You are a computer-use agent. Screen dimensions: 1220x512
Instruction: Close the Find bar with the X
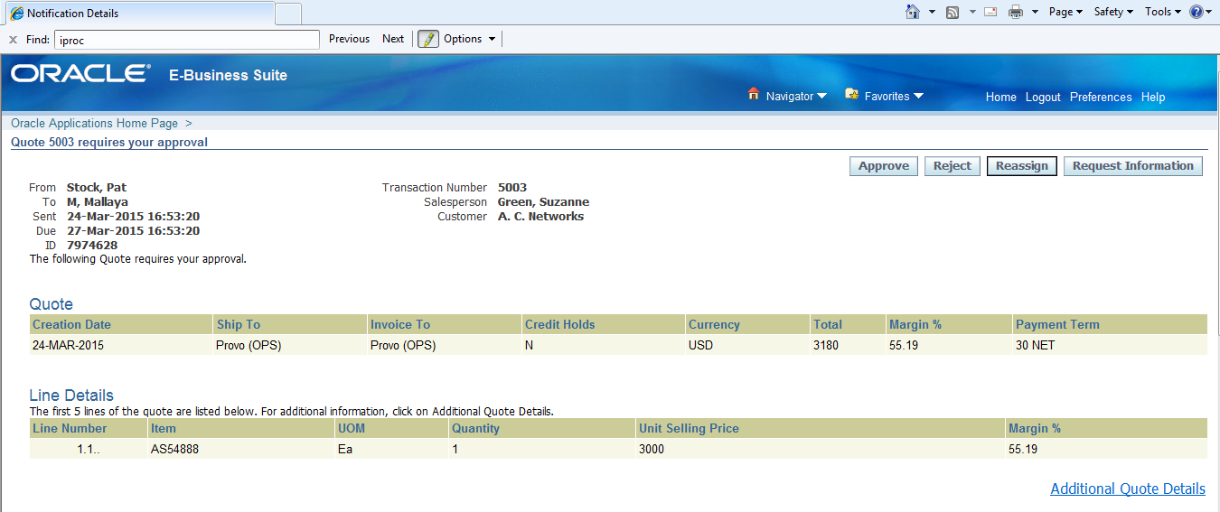click(14, 39)
